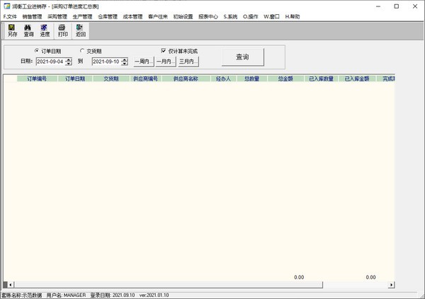This screenshot has width=425, height=299.
Task: Click the 供应商名称 column header
Action: point(185,79)
